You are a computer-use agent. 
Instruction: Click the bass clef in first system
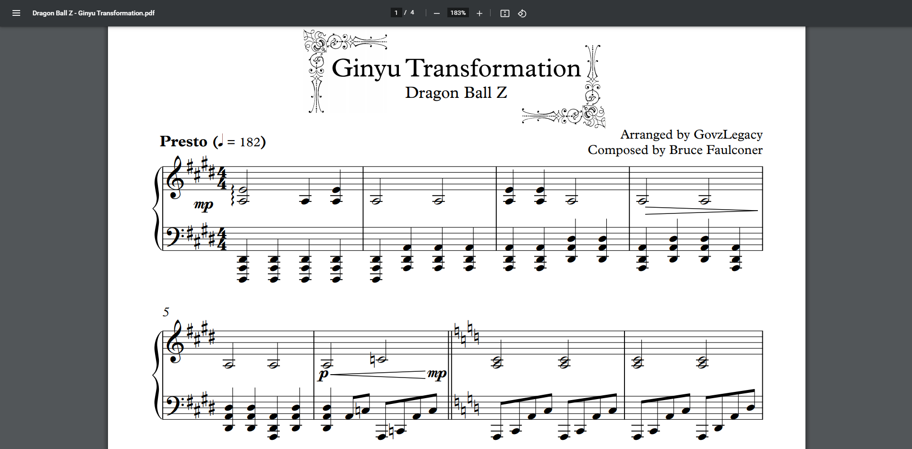click(172, 235)
